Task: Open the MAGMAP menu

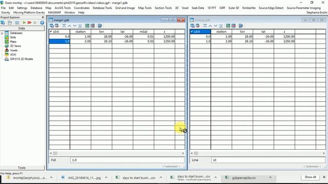Action: 55,12
